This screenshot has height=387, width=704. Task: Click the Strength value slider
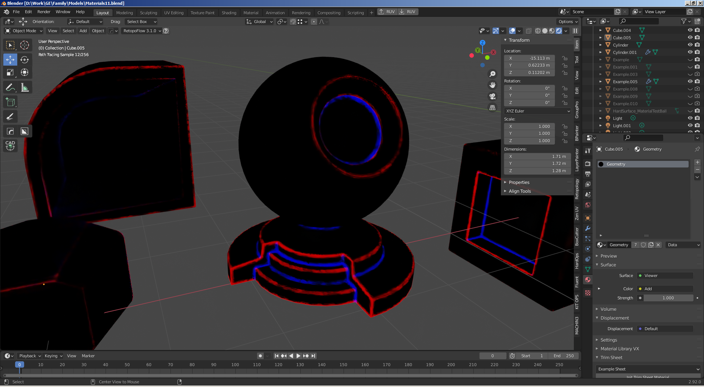point(668,298)
